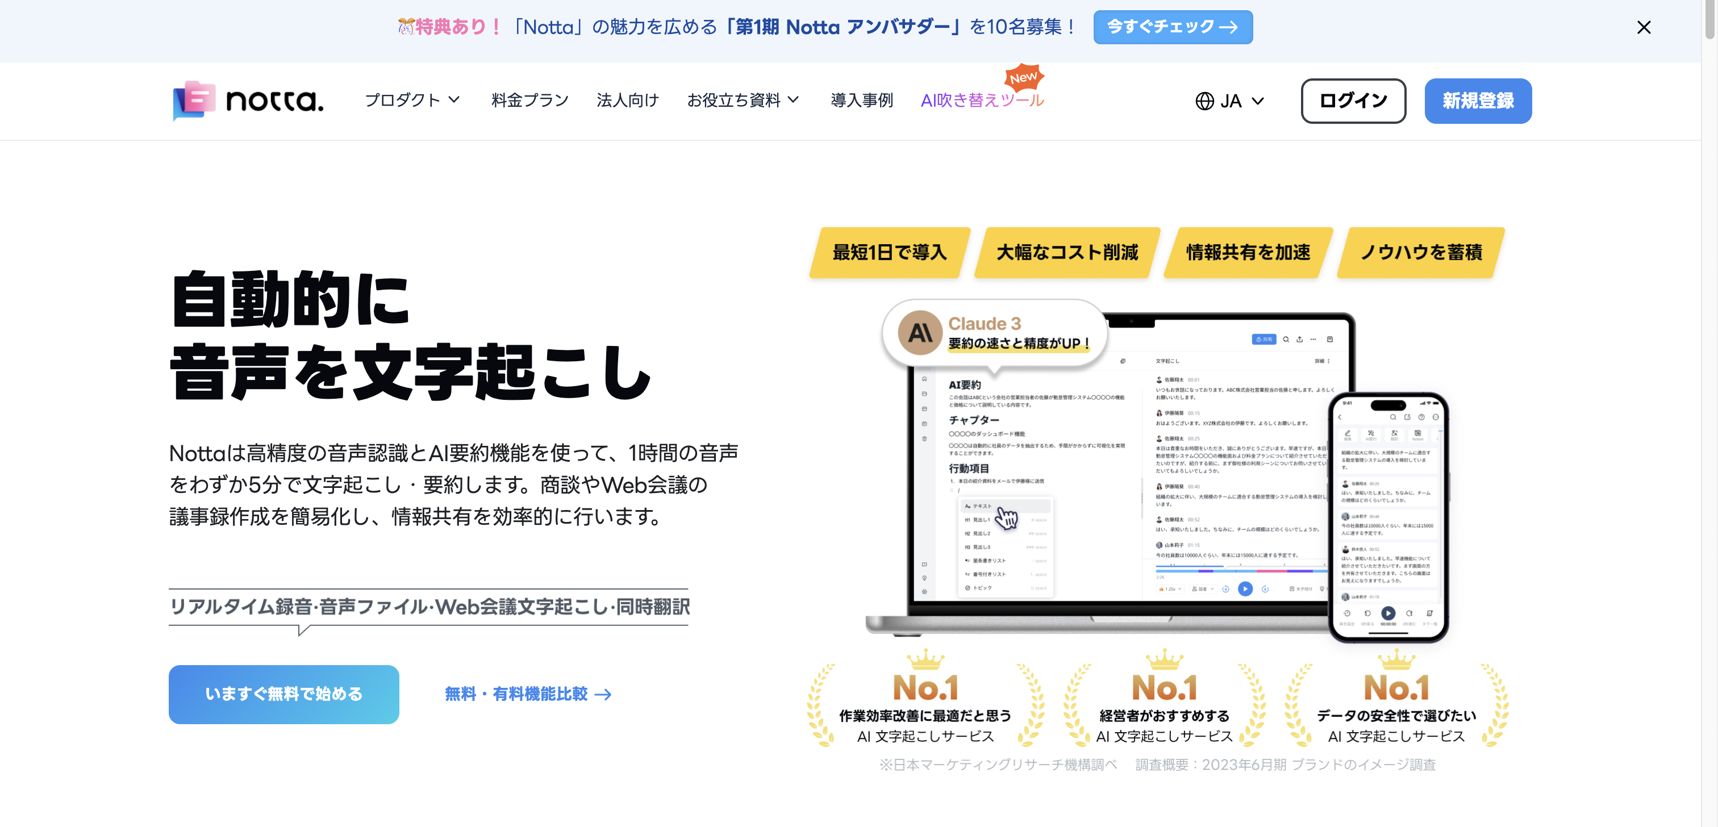Click the red New badge icon
Screen dimensions: 1718x827
(1023, 78)
